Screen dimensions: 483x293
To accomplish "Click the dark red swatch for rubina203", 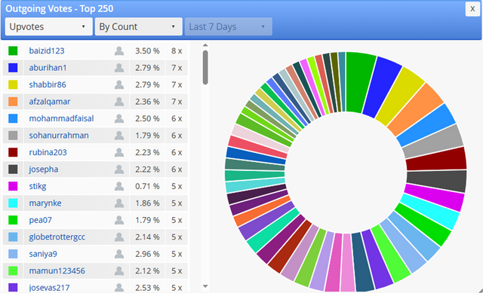I will pos(13,152).
